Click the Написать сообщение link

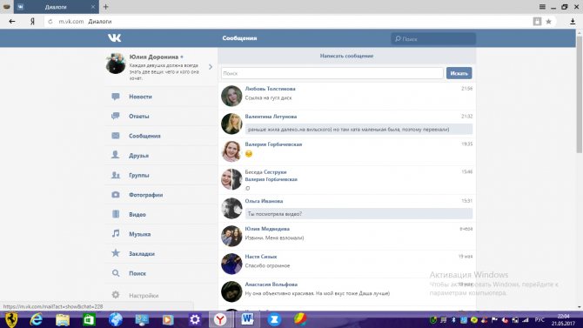[346, 56]
